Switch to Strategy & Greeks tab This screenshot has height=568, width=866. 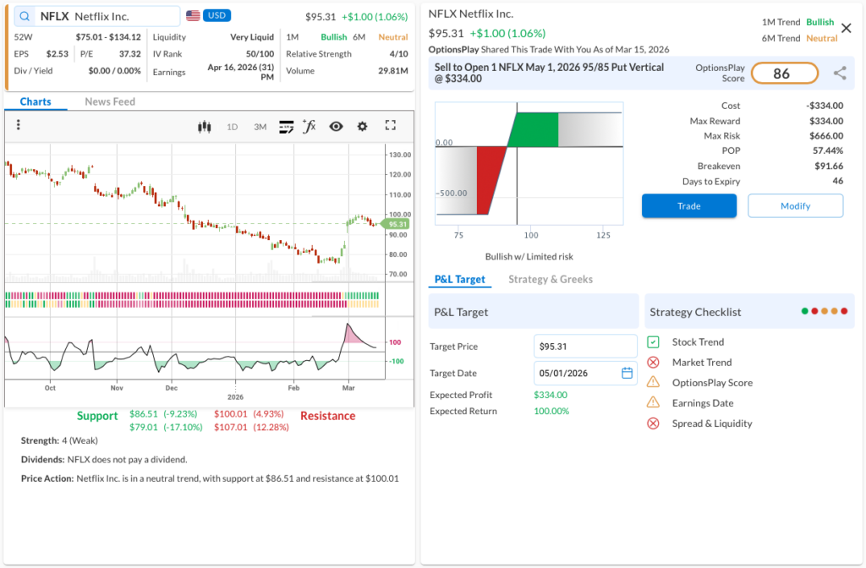[550, 279]
